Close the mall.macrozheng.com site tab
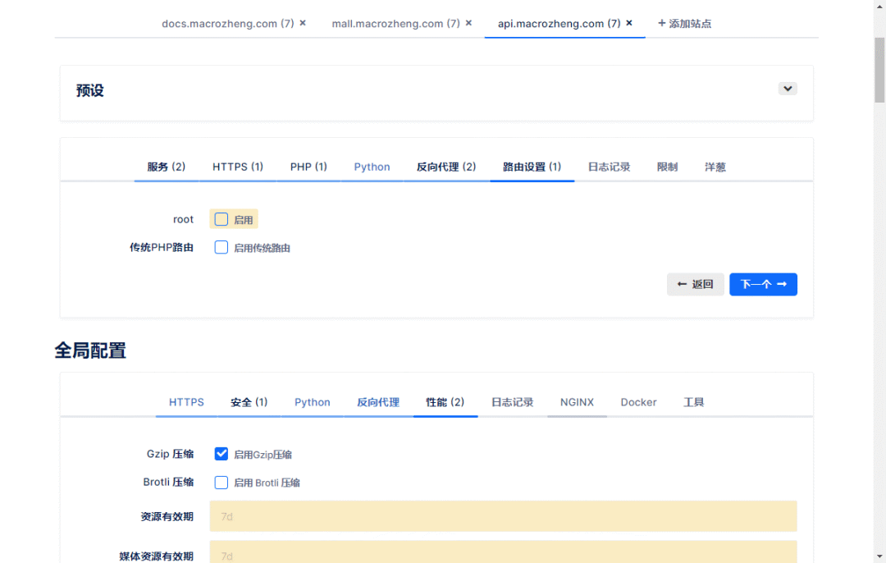 click(x=468, y=23)
